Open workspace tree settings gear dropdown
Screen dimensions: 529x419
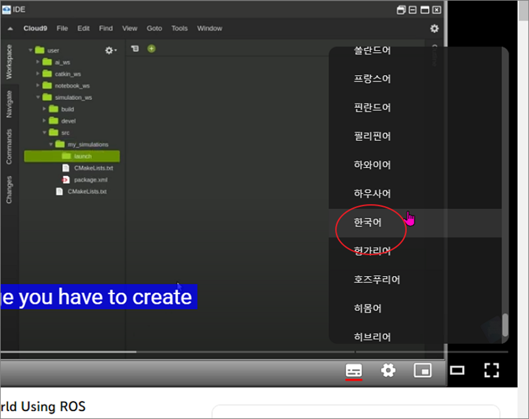tap(110, 50)
